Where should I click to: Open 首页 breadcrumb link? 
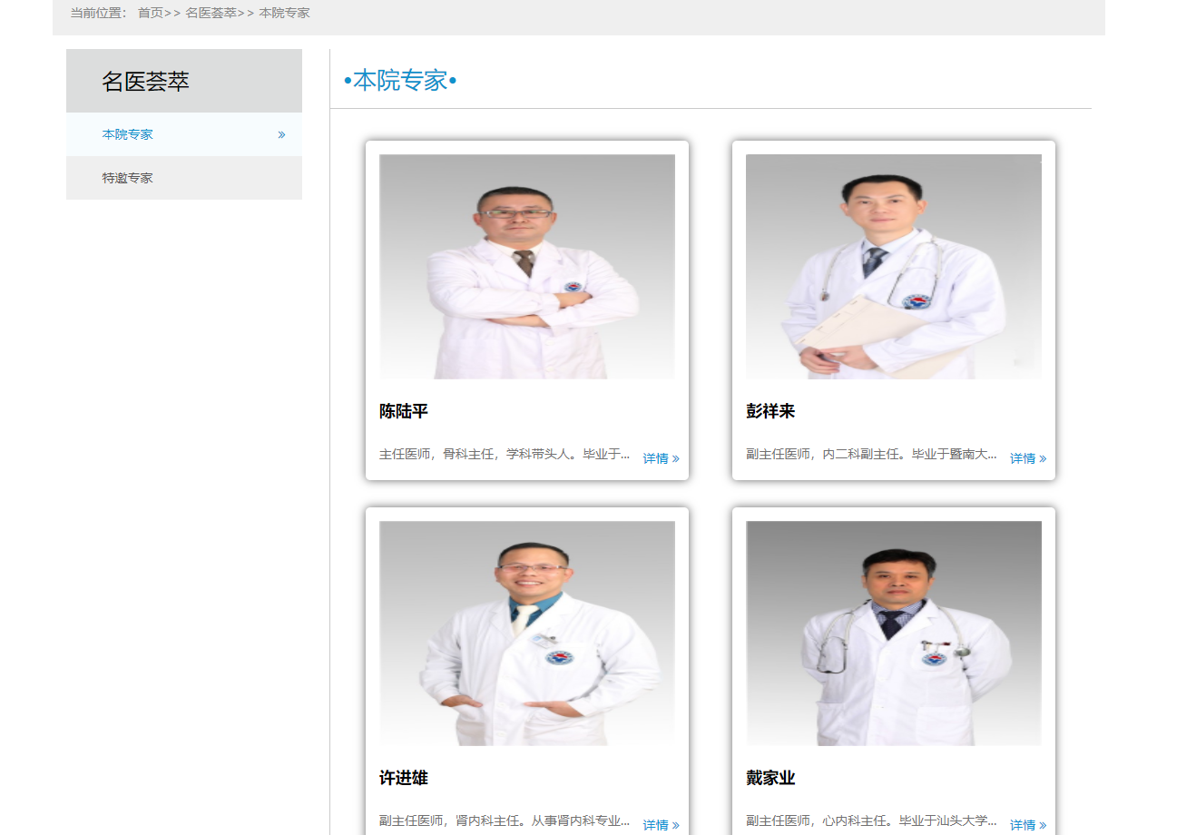pos(151,13)
